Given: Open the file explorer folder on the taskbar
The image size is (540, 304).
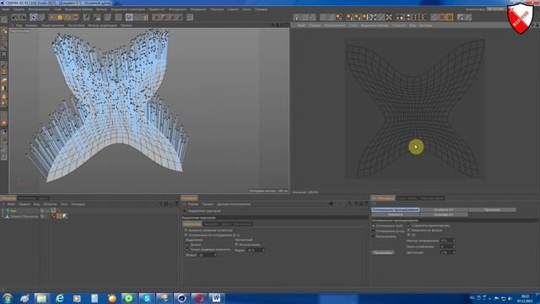Looking at the screenshot, I should coord(41,298).
